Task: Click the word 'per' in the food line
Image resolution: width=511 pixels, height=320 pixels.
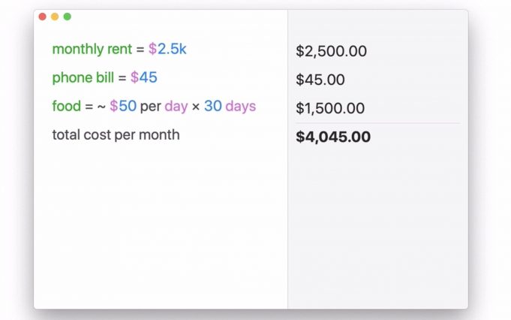Action: pos(150,106)
